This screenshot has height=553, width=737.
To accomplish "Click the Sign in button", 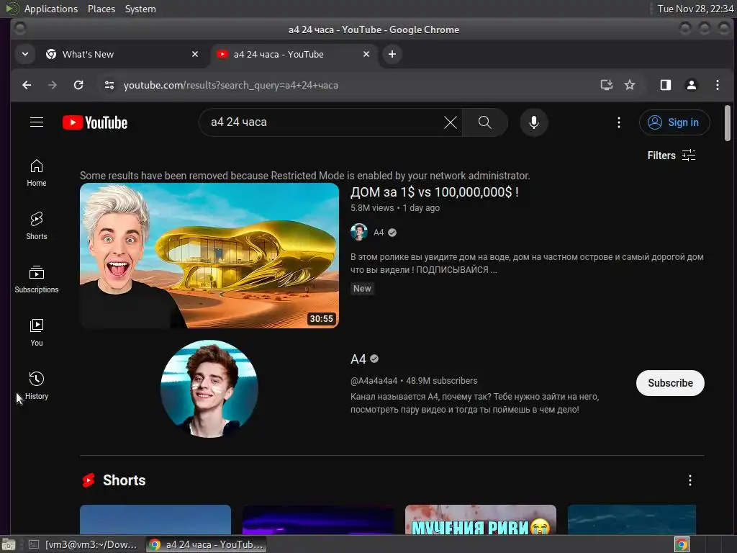I will [x=674, y=122].
